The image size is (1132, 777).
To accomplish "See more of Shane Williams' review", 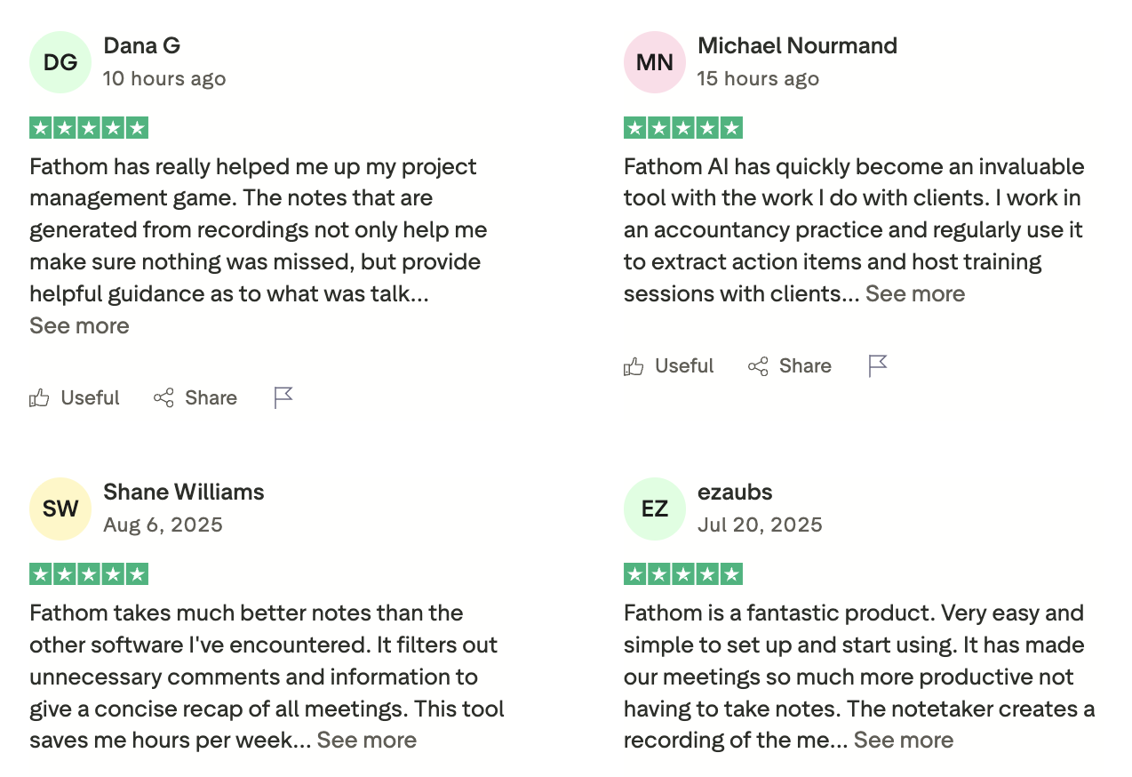I will point(366,739).
